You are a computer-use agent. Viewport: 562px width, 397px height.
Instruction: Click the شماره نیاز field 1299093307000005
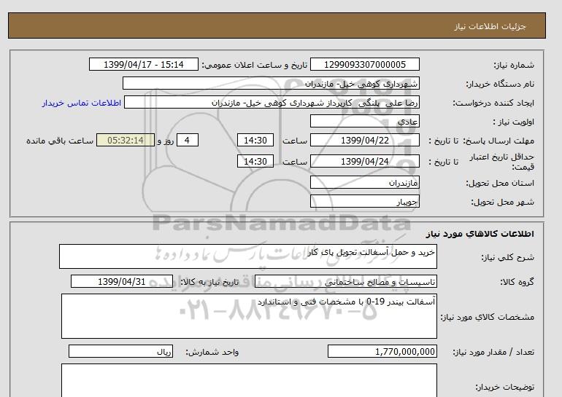pyautogui.click(x=364, y=64)
